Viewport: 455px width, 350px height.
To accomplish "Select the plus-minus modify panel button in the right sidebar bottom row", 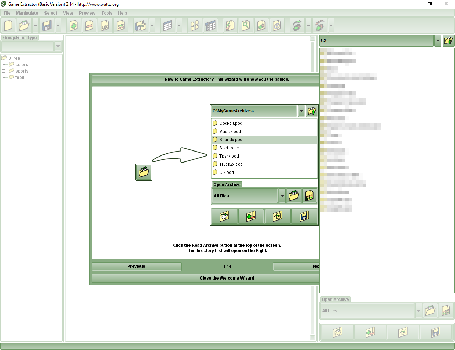I will point(370,333).
